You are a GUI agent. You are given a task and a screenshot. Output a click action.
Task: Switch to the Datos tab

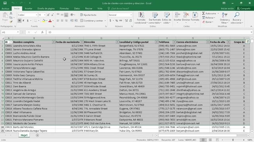click(x=77, y=9)
